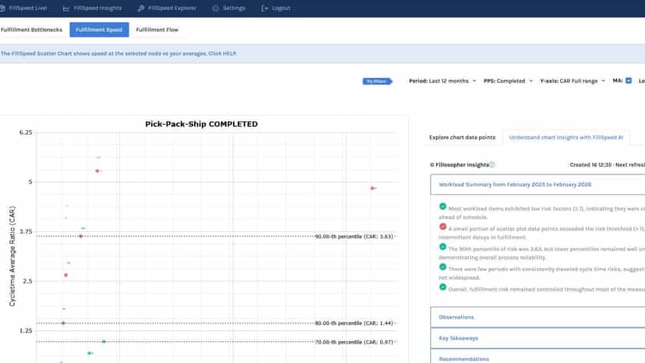Click the FillSpeed Explorer key icon
This screenshot has width=645, height=363.
click(141, 9)
